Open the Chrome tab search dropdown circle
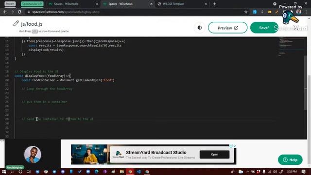 [x=275, y=4]
